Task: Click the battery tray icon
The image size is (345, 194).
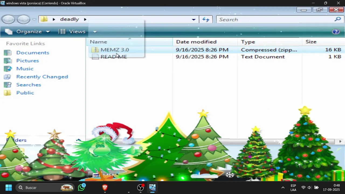Action: [316, 188]
